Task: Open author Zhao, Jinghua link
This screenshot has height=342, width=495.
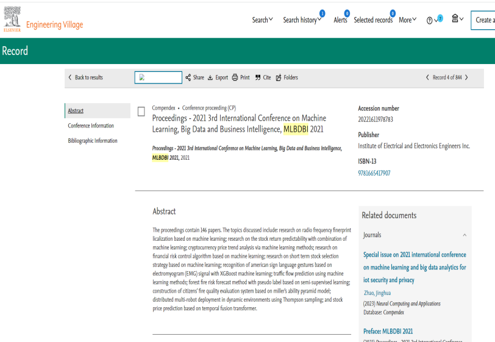Action: [x=377, y=293]
